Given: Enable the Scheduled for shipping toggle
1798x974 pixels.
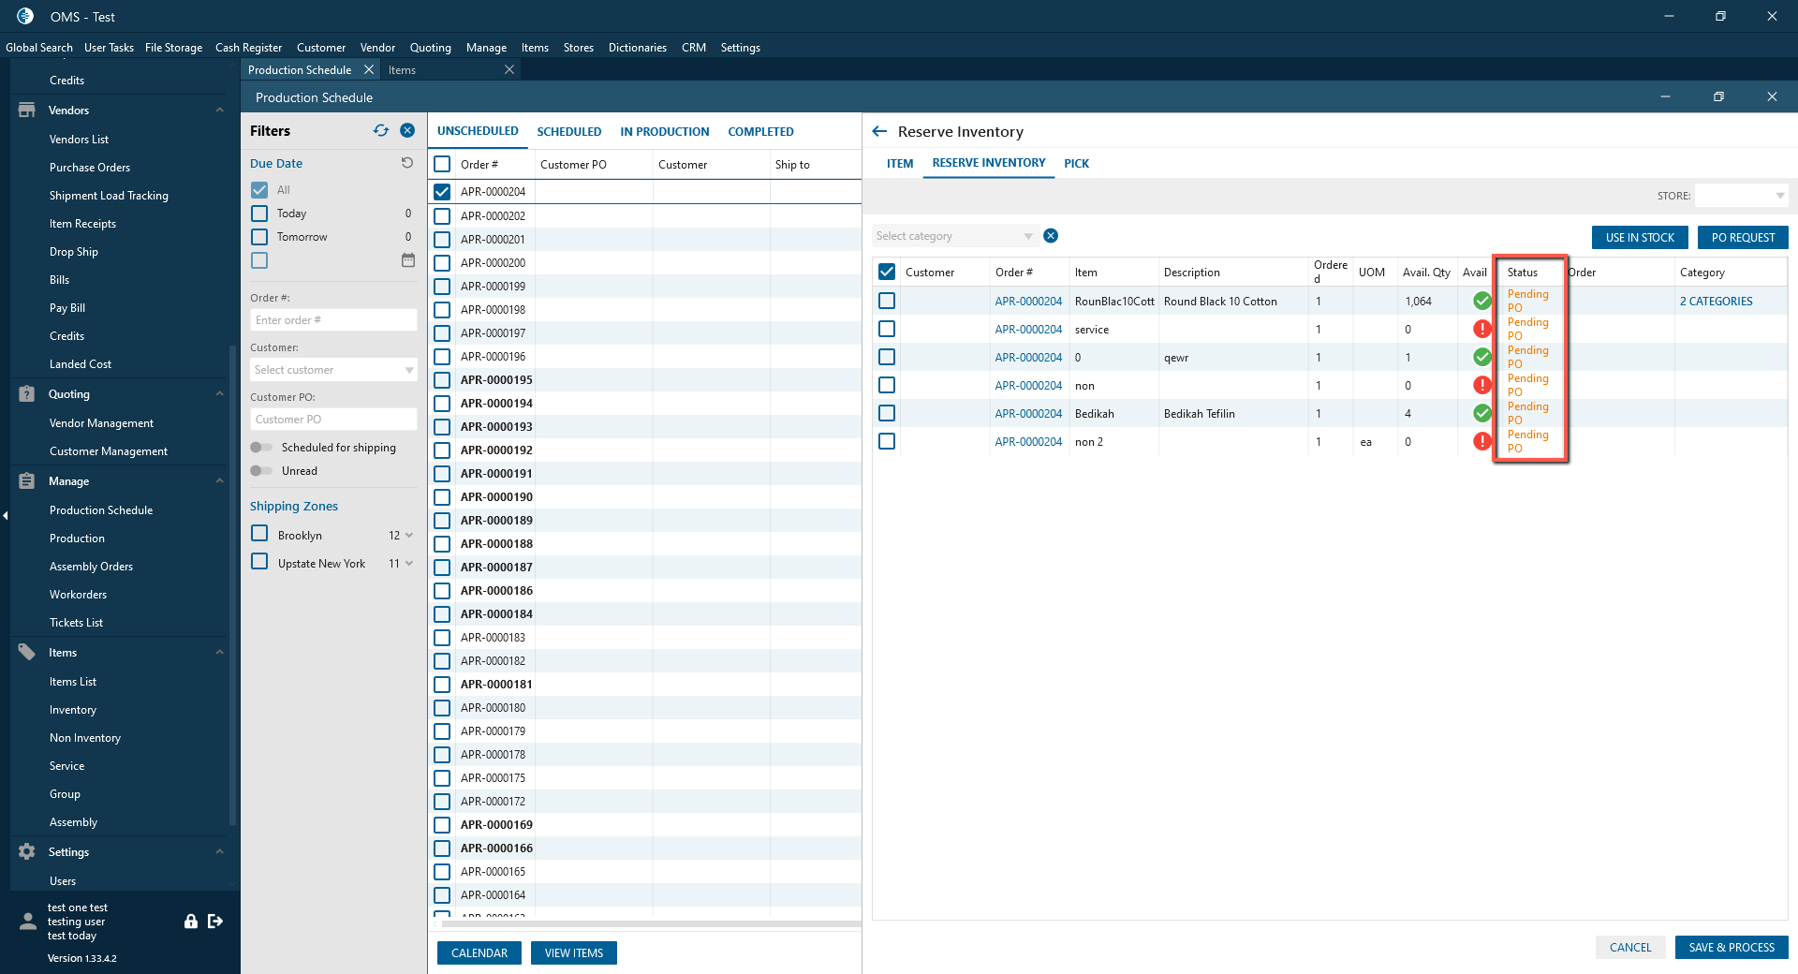Looking at the screenshot, I should click(x=262, y=448).
